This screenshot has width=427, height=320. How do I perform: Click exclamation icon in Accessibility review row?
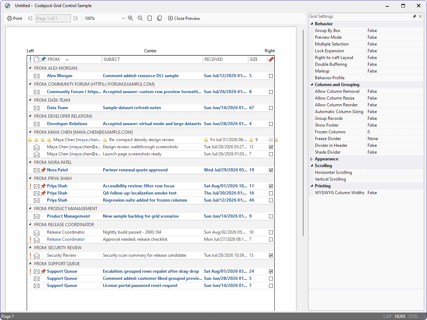(x=30, y=186)
